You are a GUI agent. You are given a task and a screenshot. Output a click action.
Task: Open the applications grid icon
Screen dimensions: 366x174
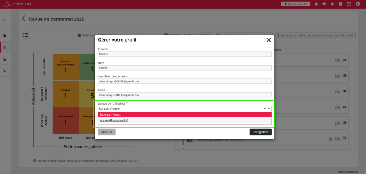349,4
